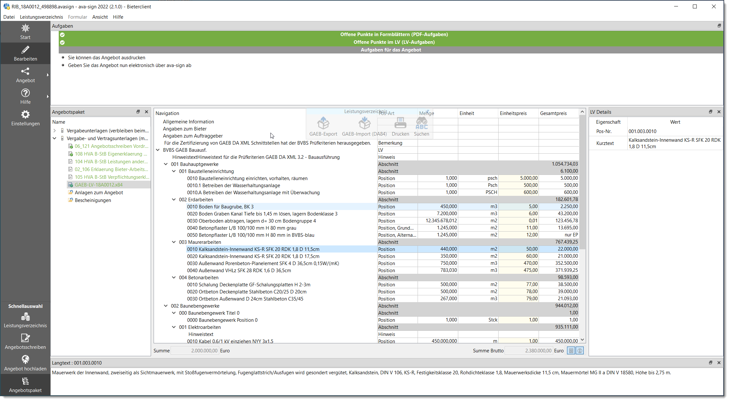The image size is (729, 401).
Task: Open the Hilfe question mark icon
Action: [x=25, y=93]
